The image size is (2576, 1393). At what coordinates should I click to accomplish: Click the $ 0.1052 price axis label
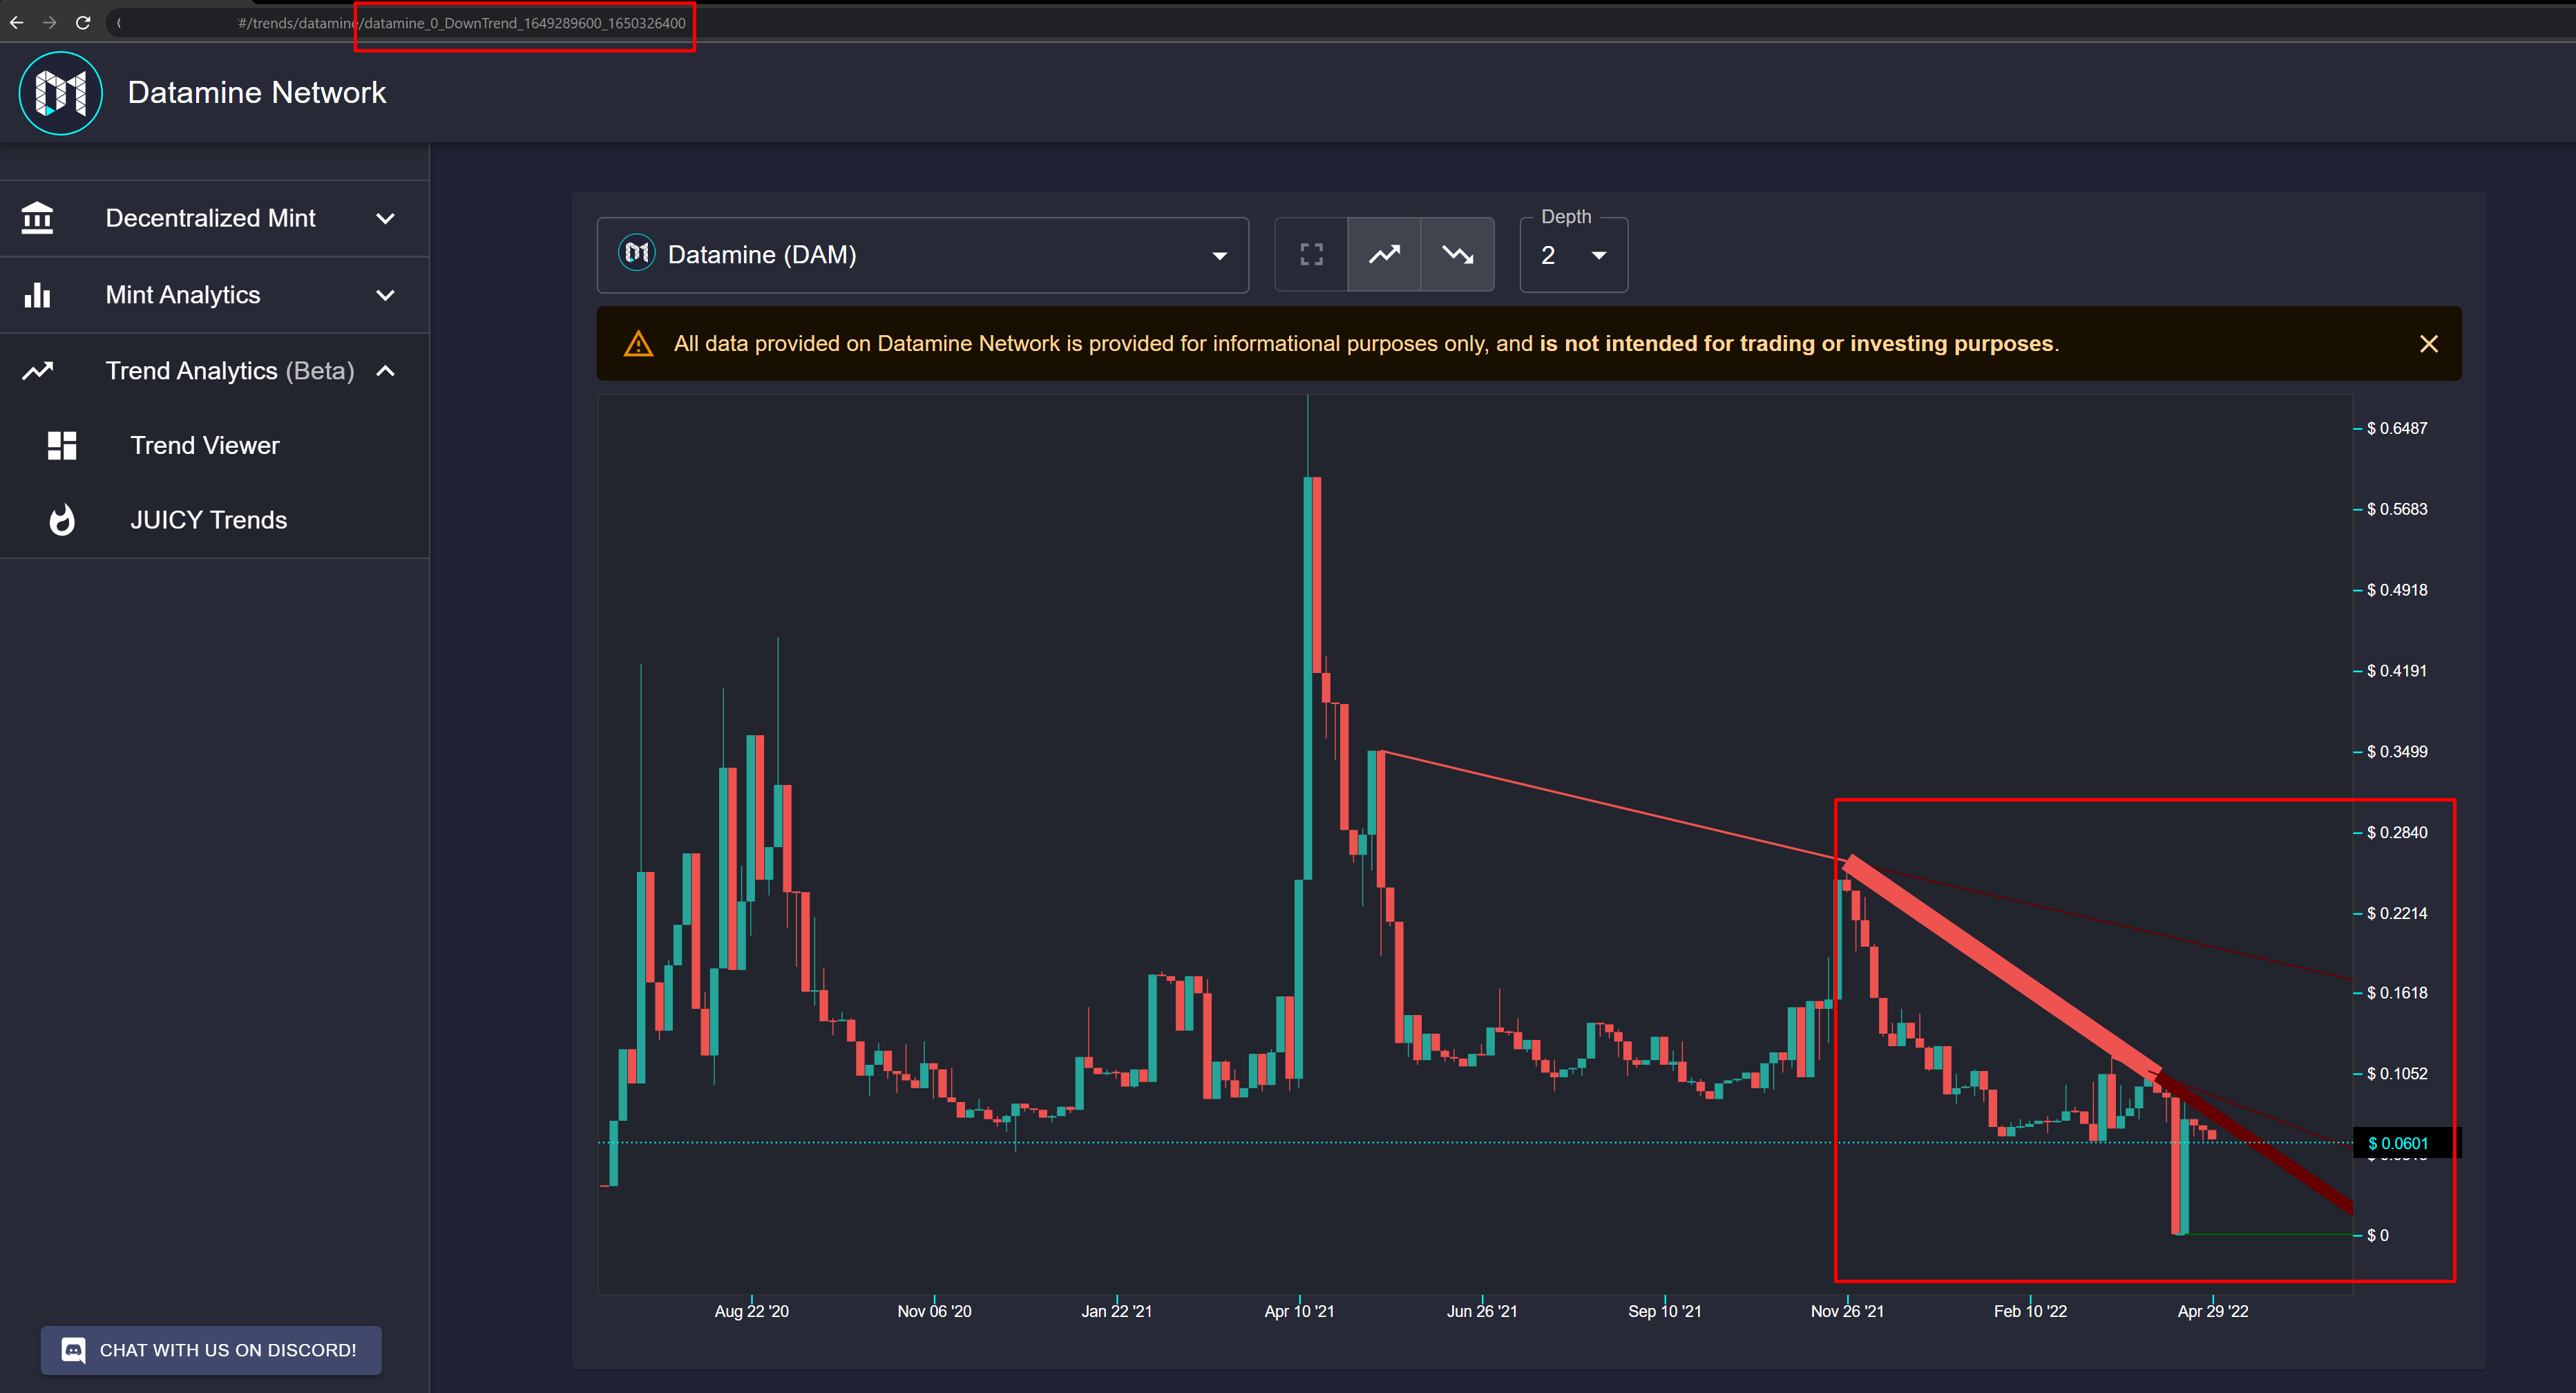pos(2397,1074)
